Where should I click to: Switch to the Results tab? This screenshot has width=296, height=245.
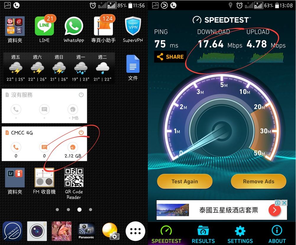point(203,234)
